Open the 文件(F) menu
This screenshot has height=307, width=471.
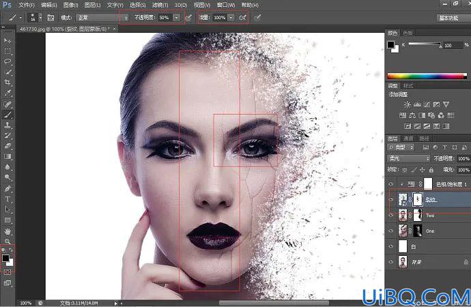[x=27, y=5]
